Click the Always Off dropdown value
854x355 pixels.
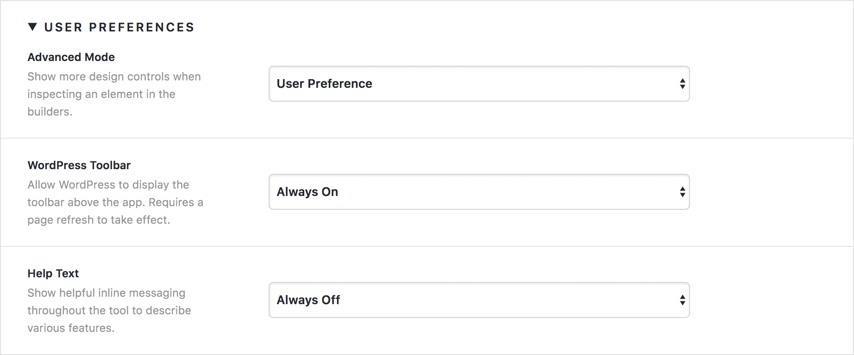coord(308,300)
